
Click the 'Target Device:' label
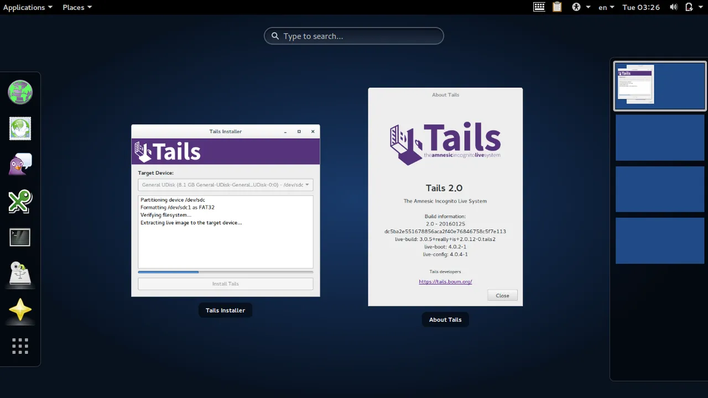(155, 173)
